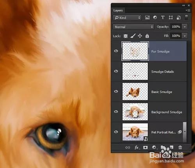195x168 pixels.
Task: Lock position move-arrows icon
Action: click(x=140, y=36)
